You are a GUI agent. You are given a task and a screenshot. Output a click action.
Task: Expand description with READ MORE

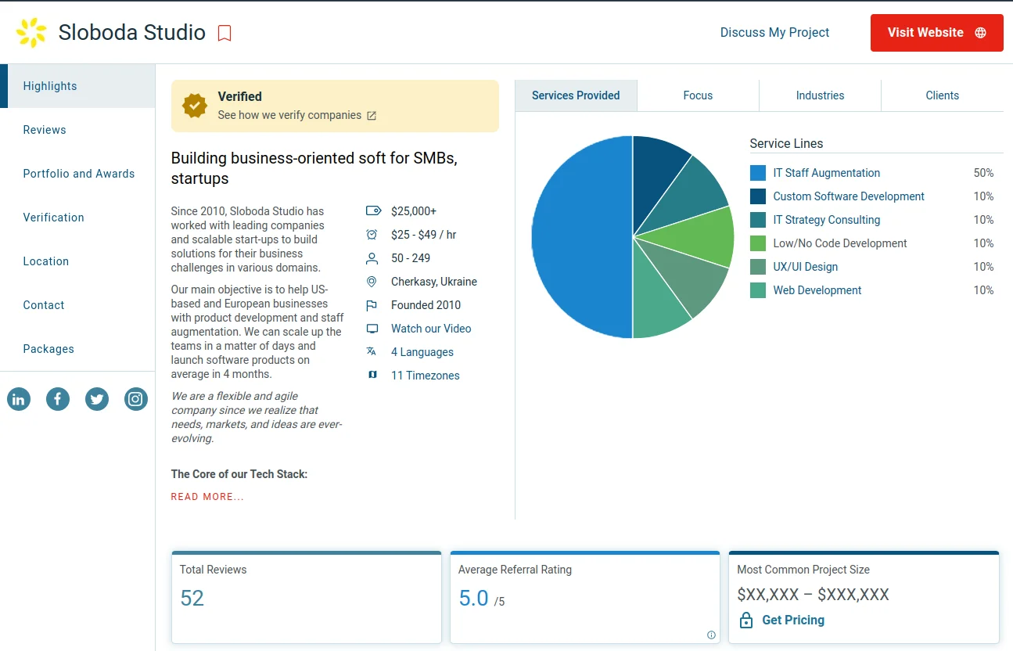[207, 497]
